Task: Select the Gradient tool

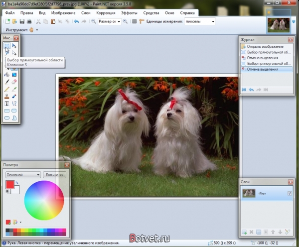Action: click(x=14, y=75)
